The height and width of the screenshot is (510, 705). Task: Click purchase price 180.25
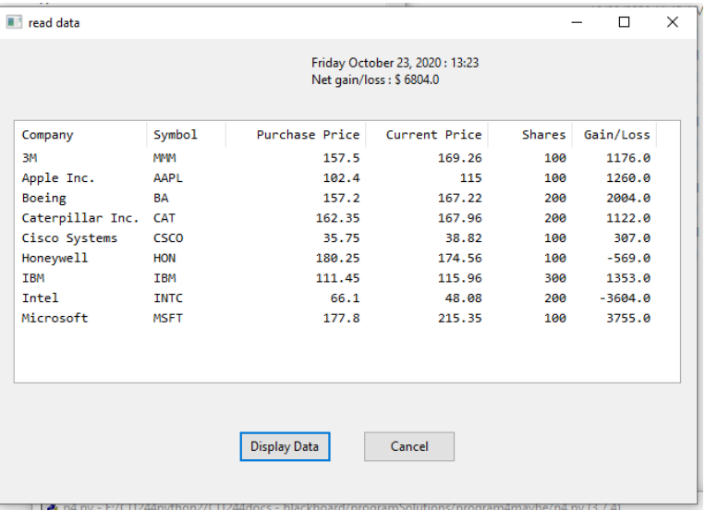(337, 258)
